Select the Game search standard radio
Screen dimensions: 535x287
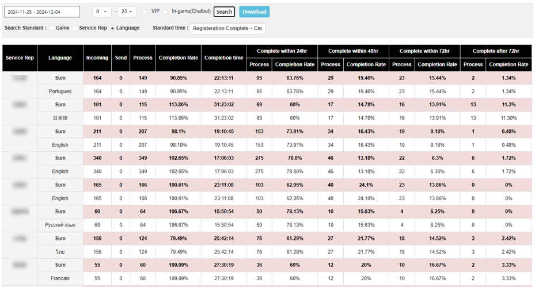point(52,28)
